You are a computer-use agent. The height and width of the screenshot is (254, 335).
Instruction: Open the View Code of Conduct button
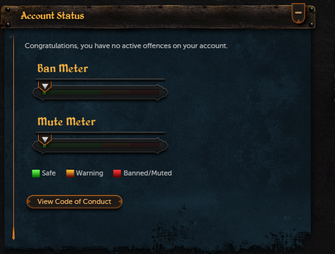(x=74, y=201)
